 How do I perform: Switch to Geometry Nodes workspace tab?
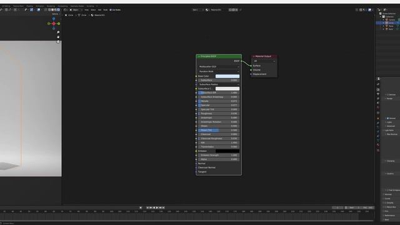coord(77,6)
